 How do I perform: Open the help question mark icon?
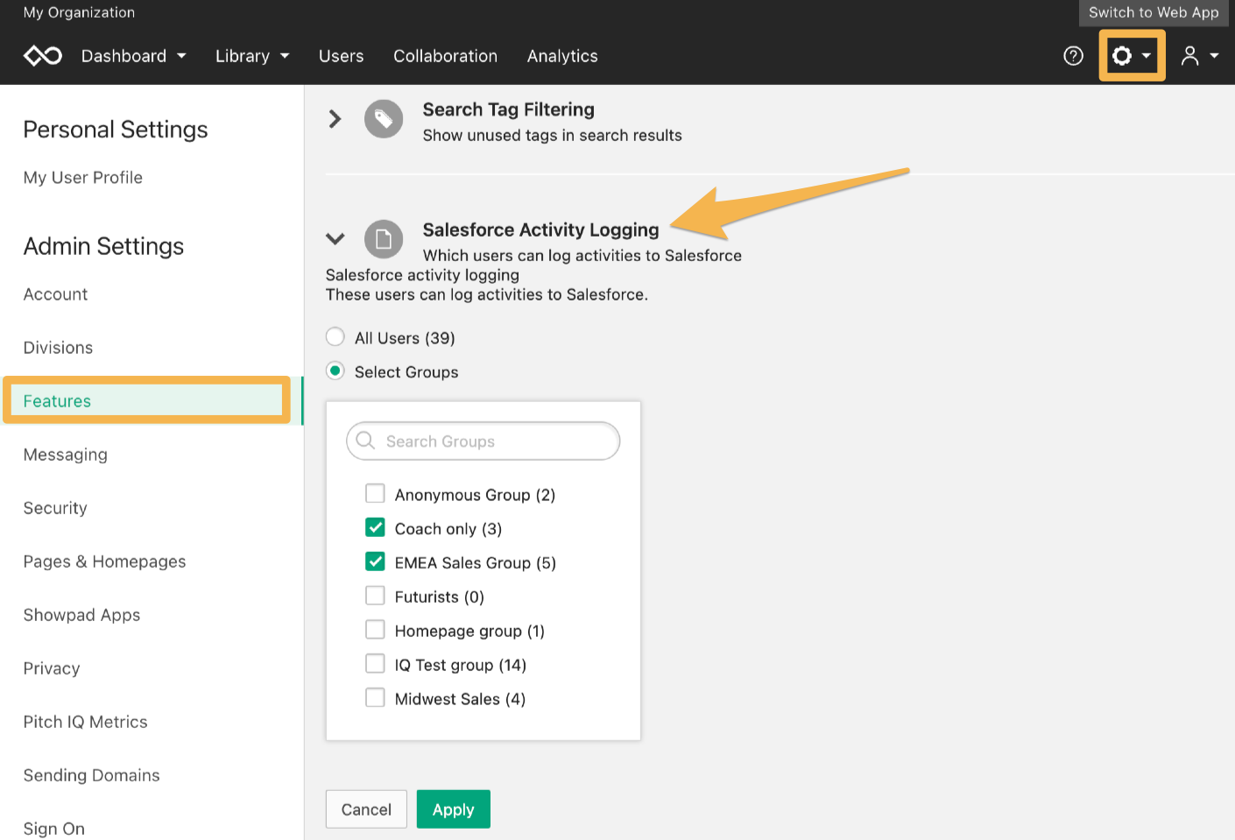[x=1073, y=56]
